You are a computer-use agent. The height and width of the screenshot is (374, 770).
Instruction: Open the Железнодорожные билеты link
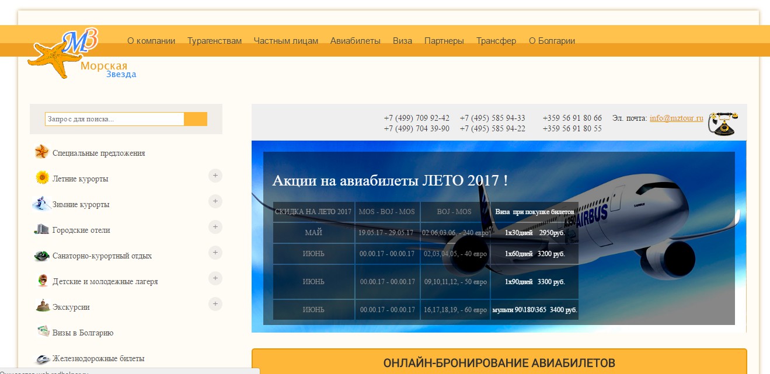98,358
